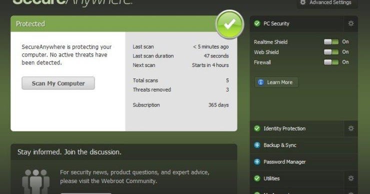Toggle the Realtime Shield switch
Image resolution: width=370 pixels, height=194 pixels.
tap(331, 42)
